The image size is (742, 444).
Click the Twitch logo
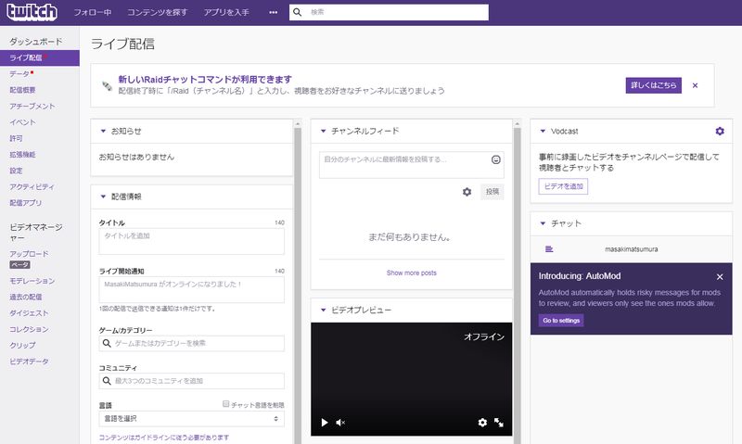pos(32,12)
